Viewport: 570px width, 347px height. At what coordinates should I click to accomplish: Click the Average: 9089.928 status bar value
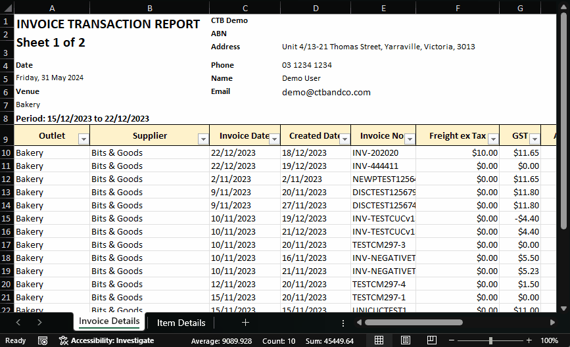point(222,341)
